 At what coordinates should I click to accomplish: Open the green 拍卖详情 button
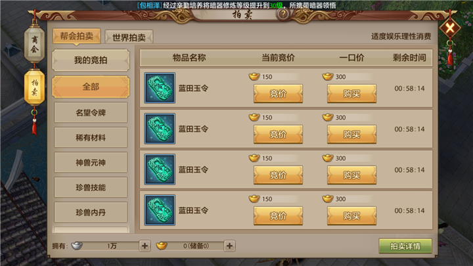405,246
